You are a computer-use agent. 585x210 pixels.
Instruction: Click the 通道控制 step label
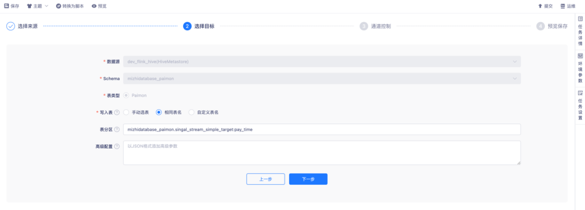(381, 26)
